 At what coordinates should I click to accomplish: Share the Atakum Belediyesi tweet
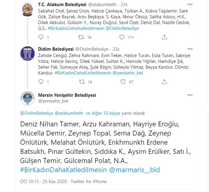[x=164, y=37]
